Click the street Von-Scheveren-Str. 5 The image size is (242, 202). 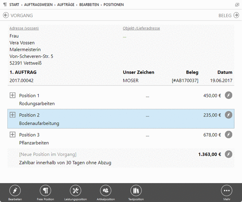pos(31,56)
